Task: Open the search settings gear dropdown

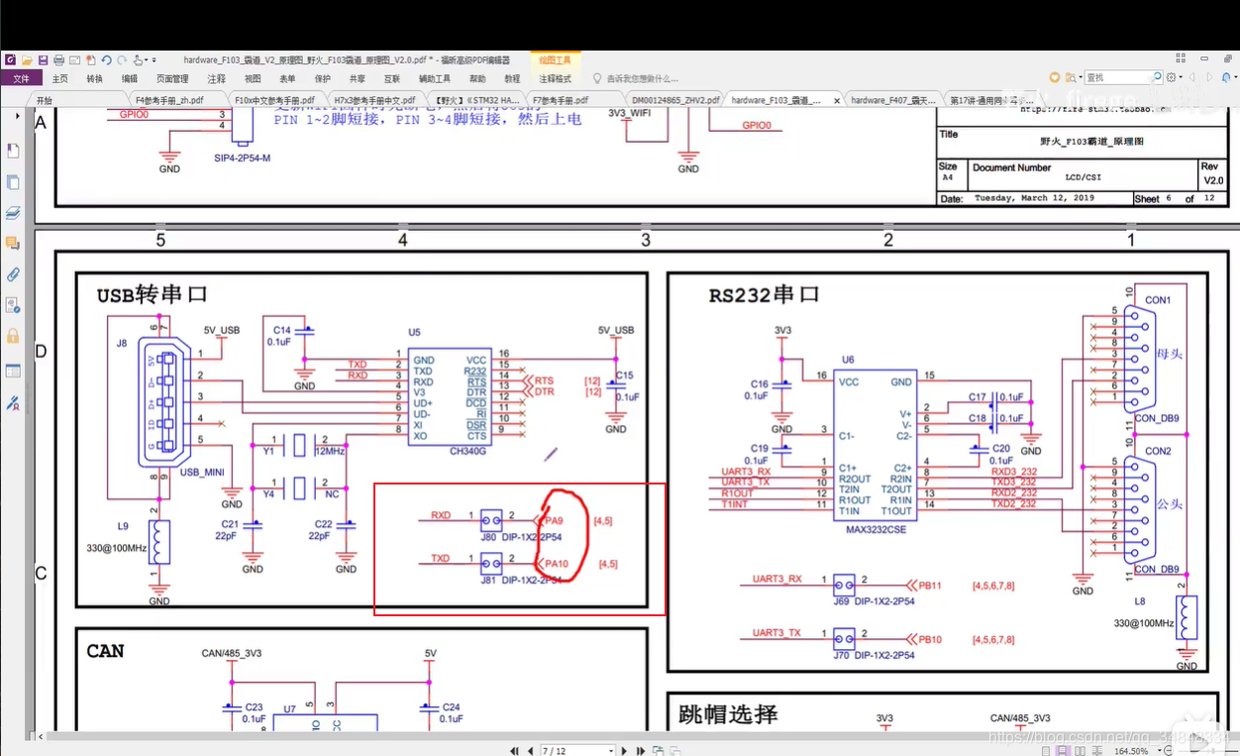Action: point(1175,77)
